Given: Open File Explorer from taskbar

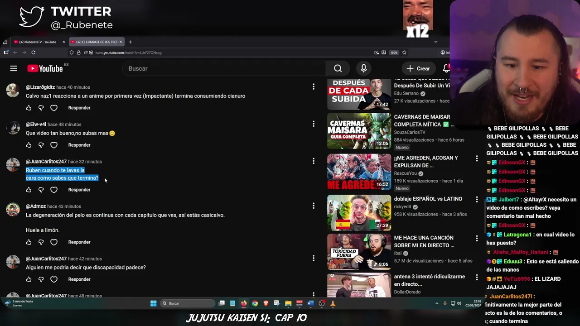Looking at the screenshot, I should tap(288, 303).
